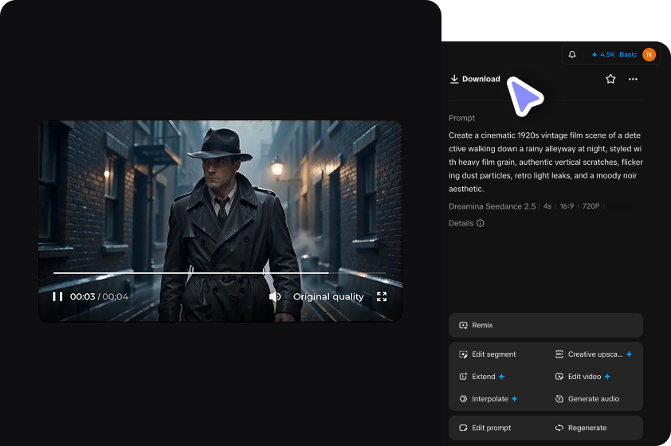Open the three-dot more options menu

pyautogui.click(x=633, y=79)
